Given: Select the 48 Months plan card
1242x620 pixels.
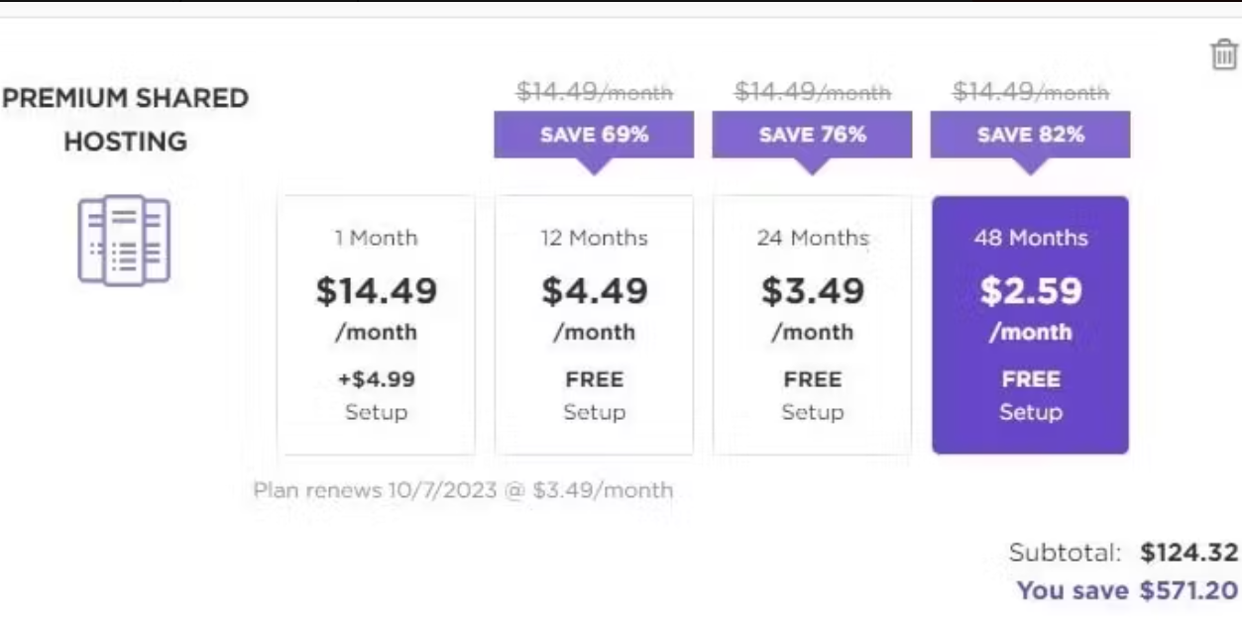Looking at the screenshot, I should tap(1030, 325).
